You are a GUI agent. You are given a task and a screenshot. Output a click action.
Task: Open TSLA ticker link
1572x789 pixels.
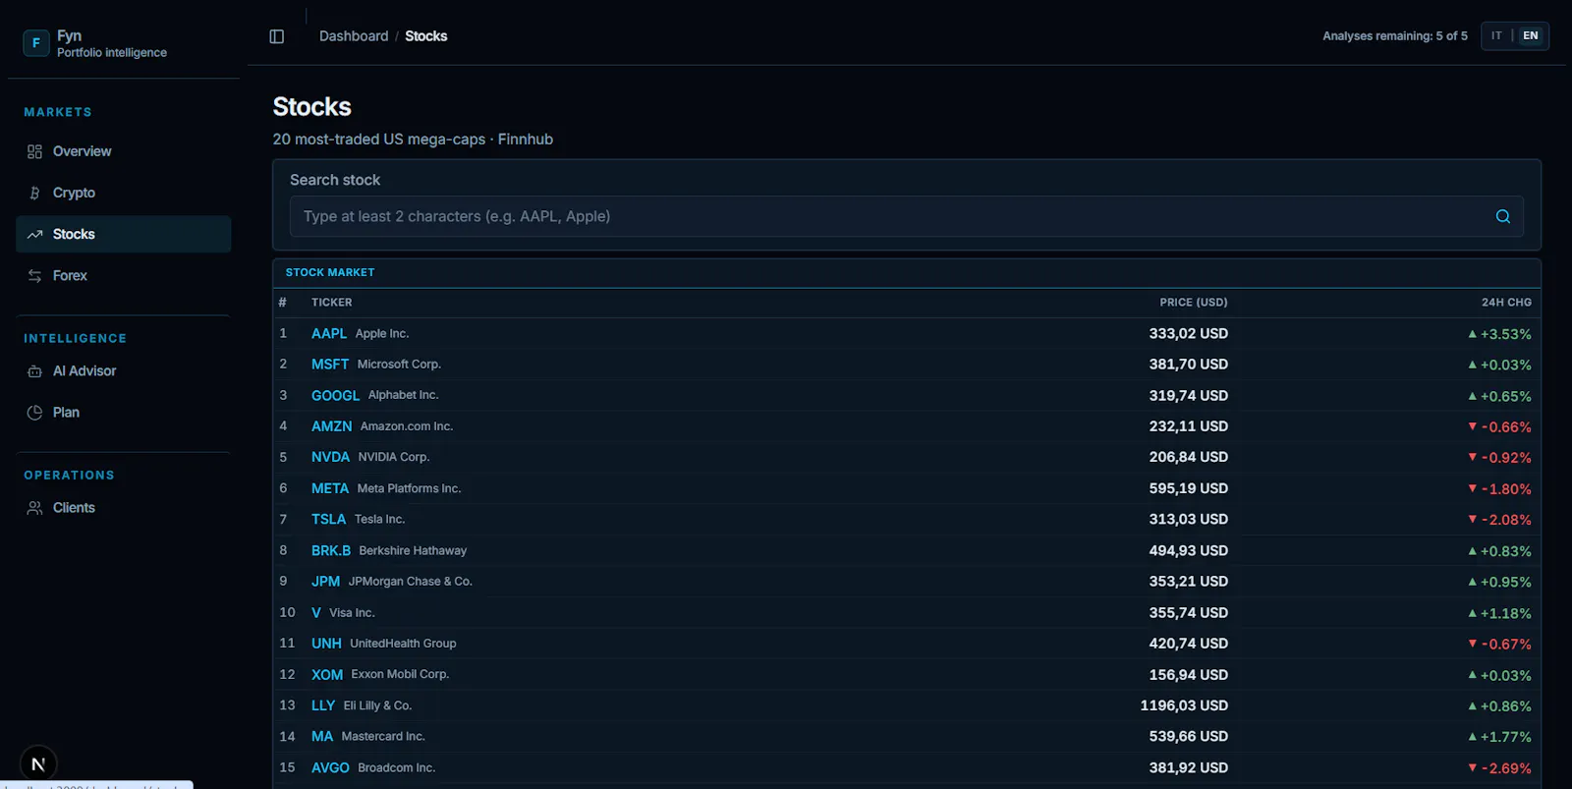329,520
